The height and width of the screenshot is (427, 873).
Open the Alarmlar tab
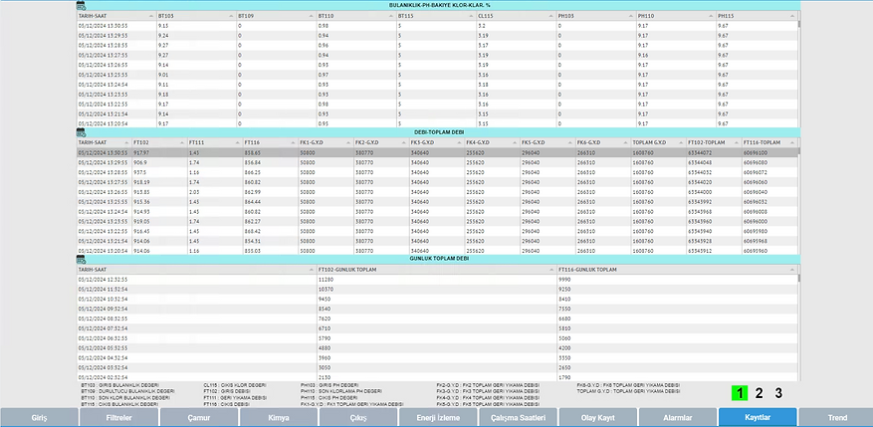[x=677, y=417]
